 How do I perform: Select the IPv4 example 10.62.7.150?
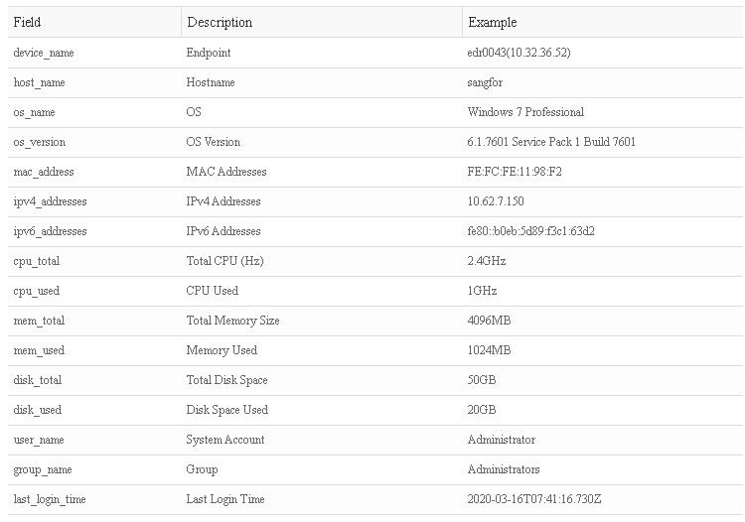tap(496, 201)
